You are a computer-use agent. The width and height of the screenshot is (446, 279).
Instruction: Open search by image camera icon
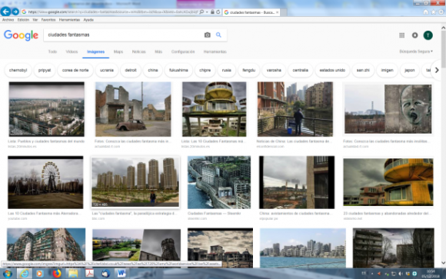coord(208,35)
